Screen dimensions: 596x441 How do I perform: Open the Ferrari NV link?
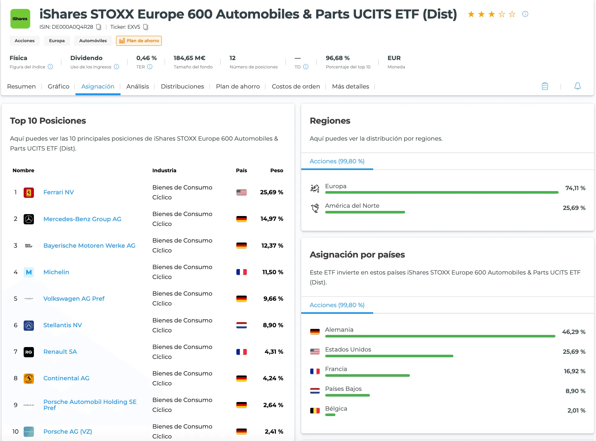coord(59,192)
